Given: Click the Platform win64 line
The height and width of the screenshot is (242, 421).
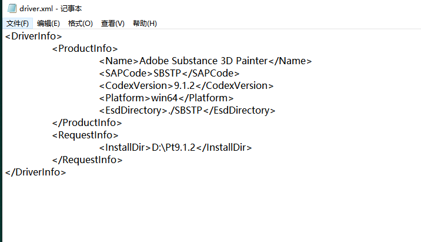Looking at the screenshot, I should point(166,98).
